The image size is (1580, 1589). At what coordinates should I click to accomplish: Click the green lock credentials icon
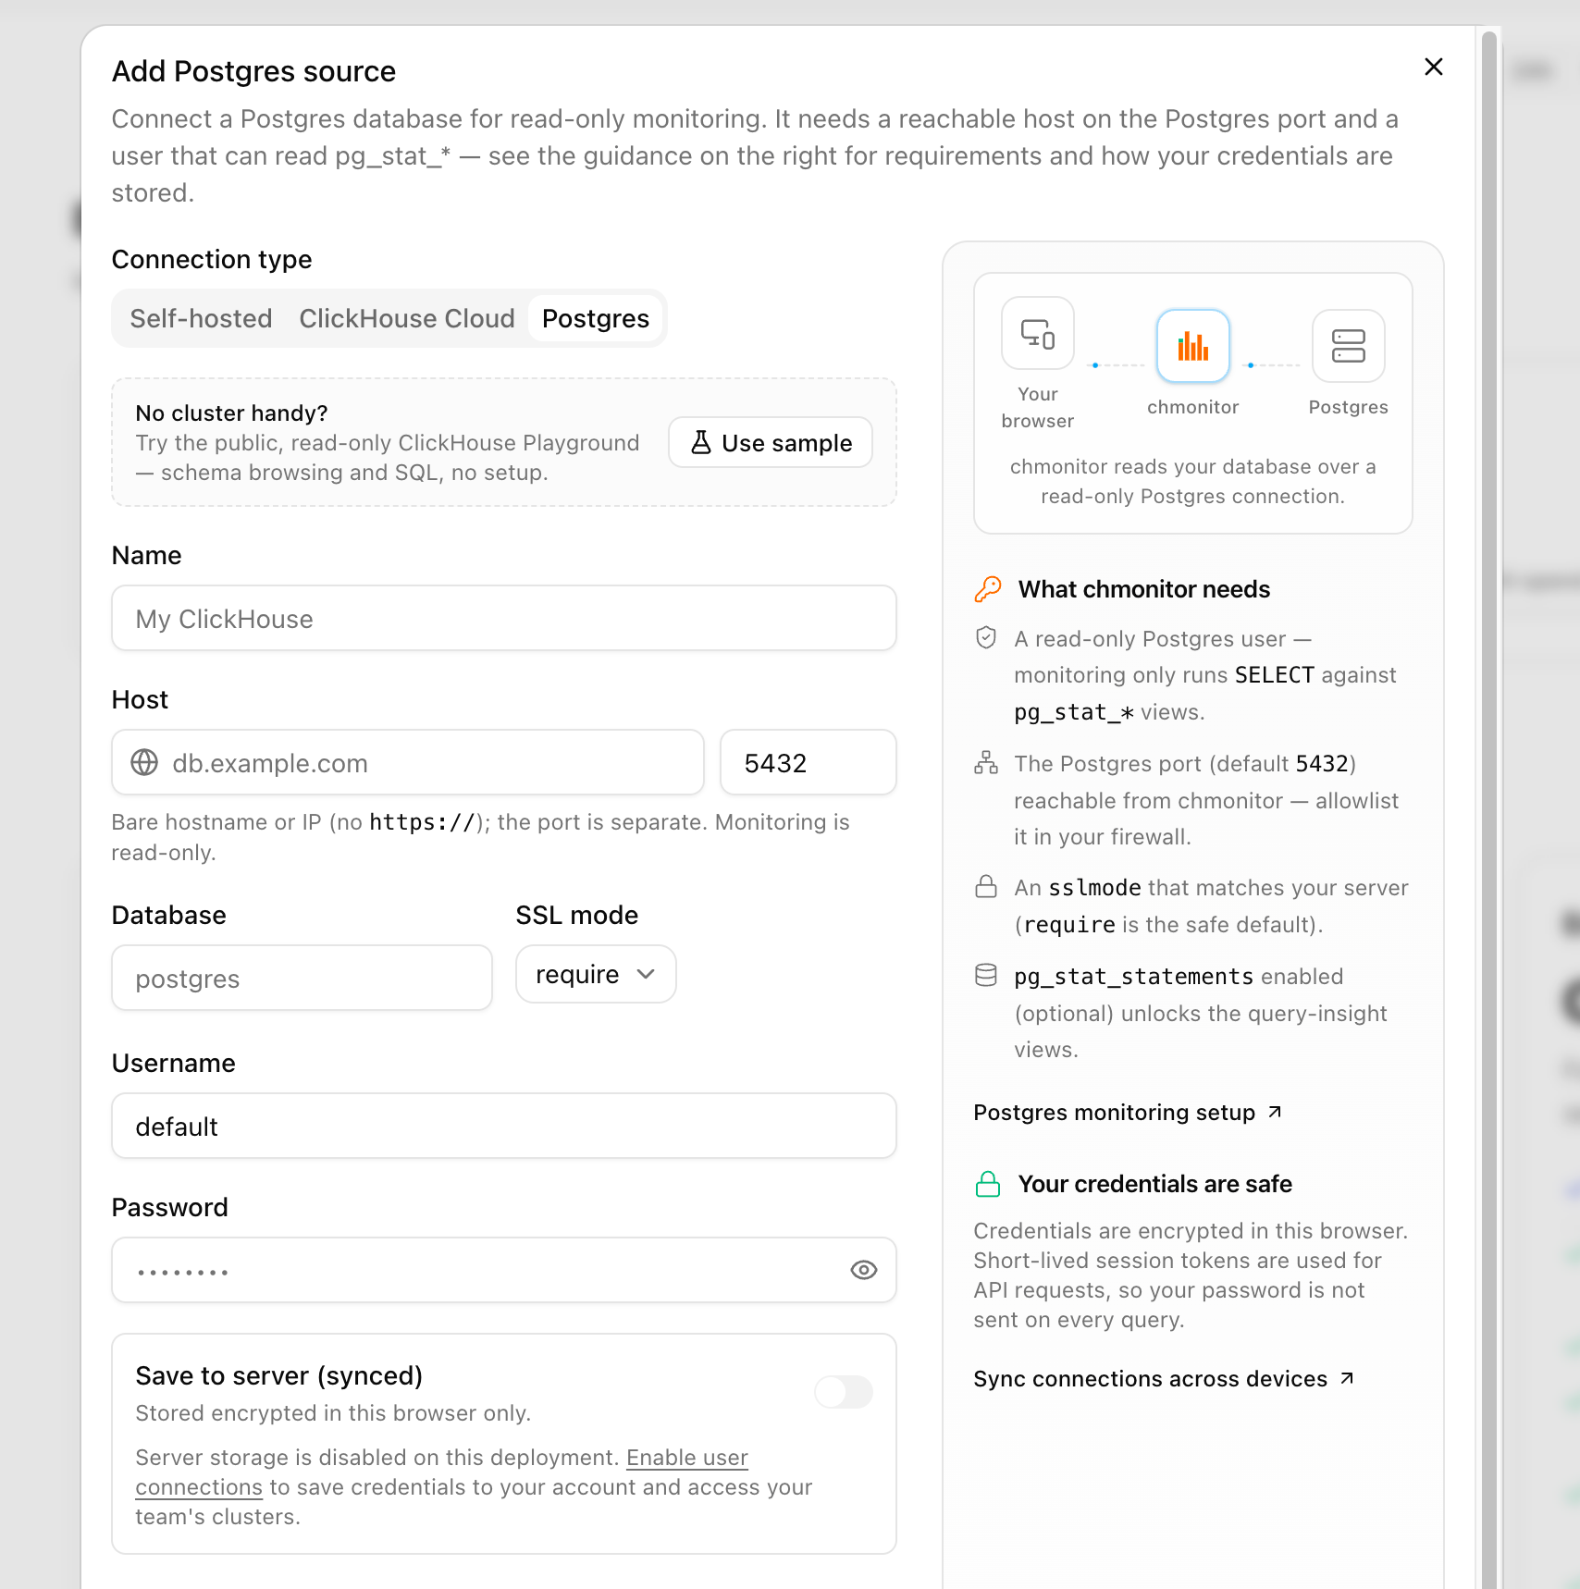[x=988, y=1184]
